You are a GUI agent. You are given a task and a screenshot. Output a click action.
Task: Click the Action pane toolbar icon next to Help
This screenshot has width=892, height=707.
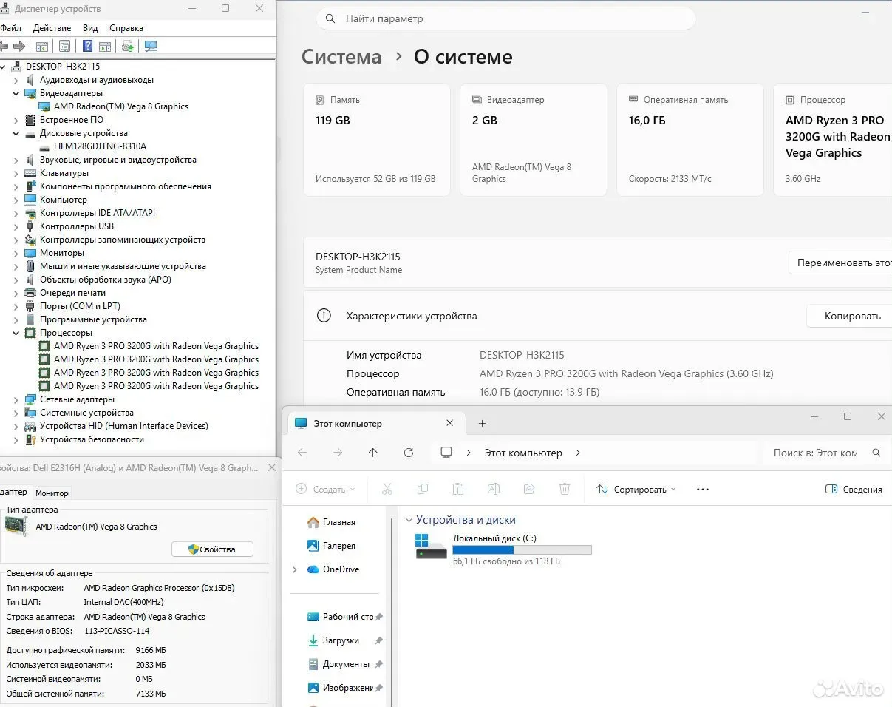coord(105,46)
